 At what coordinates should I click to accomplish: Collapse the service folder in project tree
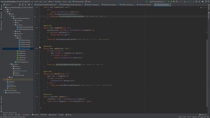13,36
